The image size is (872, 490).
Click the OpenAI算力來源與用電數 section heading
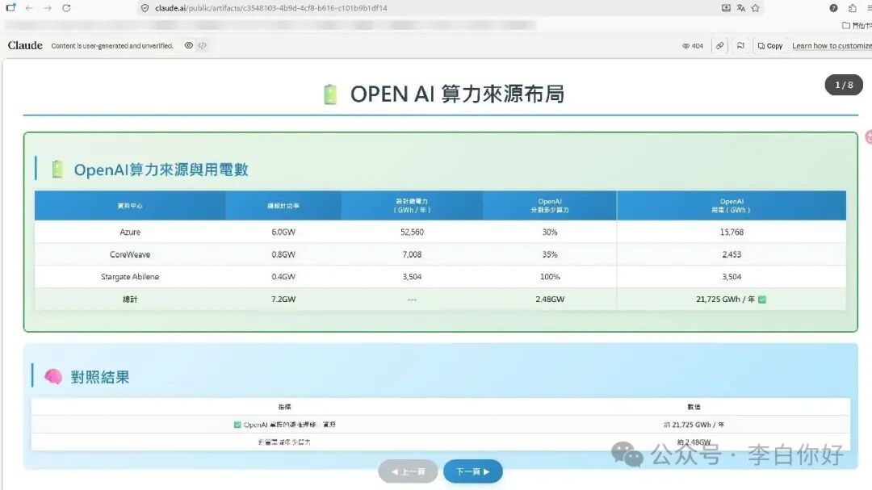161,170
